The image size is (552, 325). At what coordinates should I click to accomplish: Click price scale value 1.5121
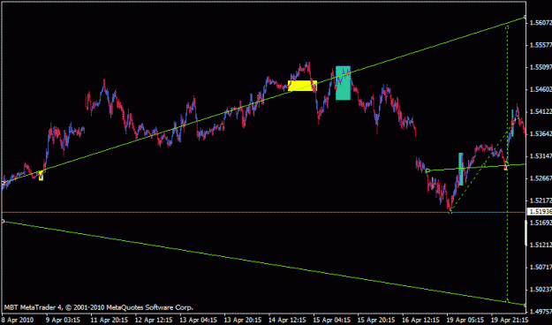(x=541, y=245)
